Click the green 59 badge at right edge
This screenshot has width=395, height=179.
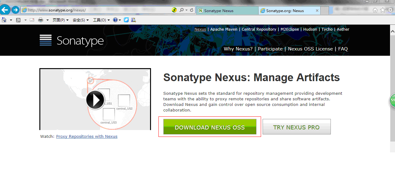coord(392,101)
